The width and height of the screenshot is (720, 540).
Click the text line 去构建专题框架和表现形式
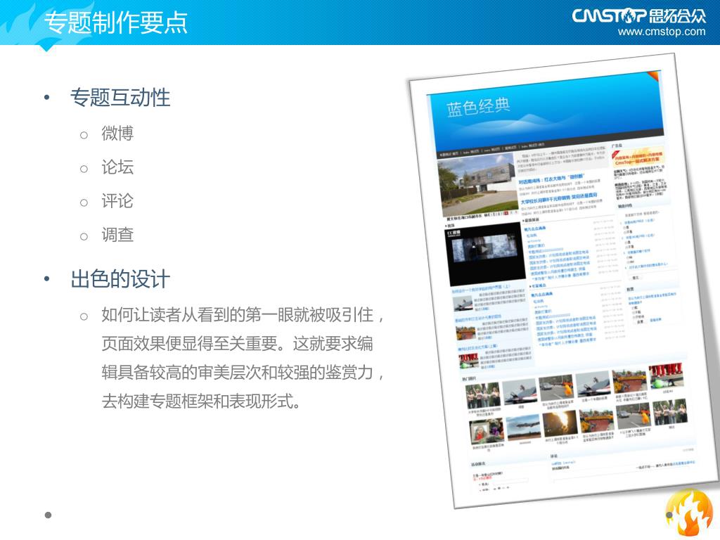(201, 401)
